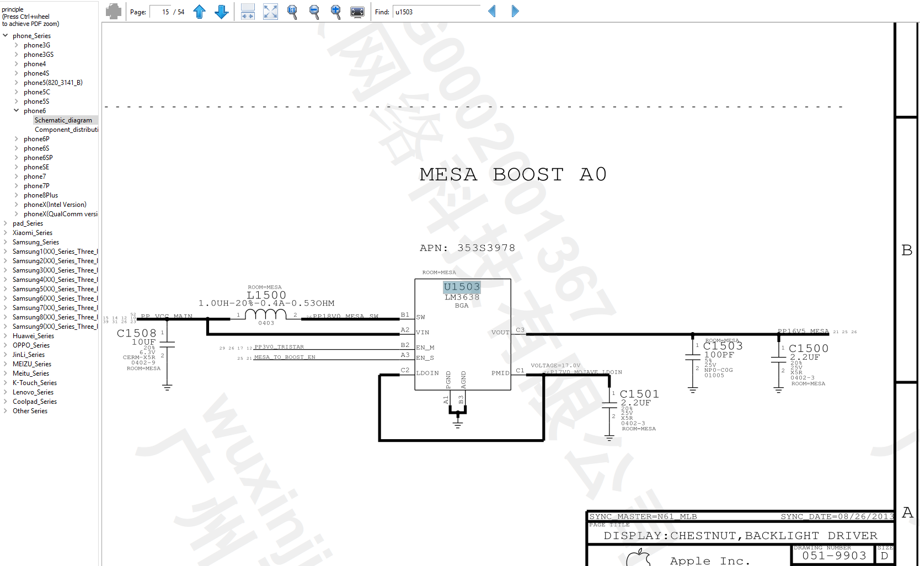The image size is (920, 566).
Task: Select Lenovo_Series in the tree
Action: point(33,392)
